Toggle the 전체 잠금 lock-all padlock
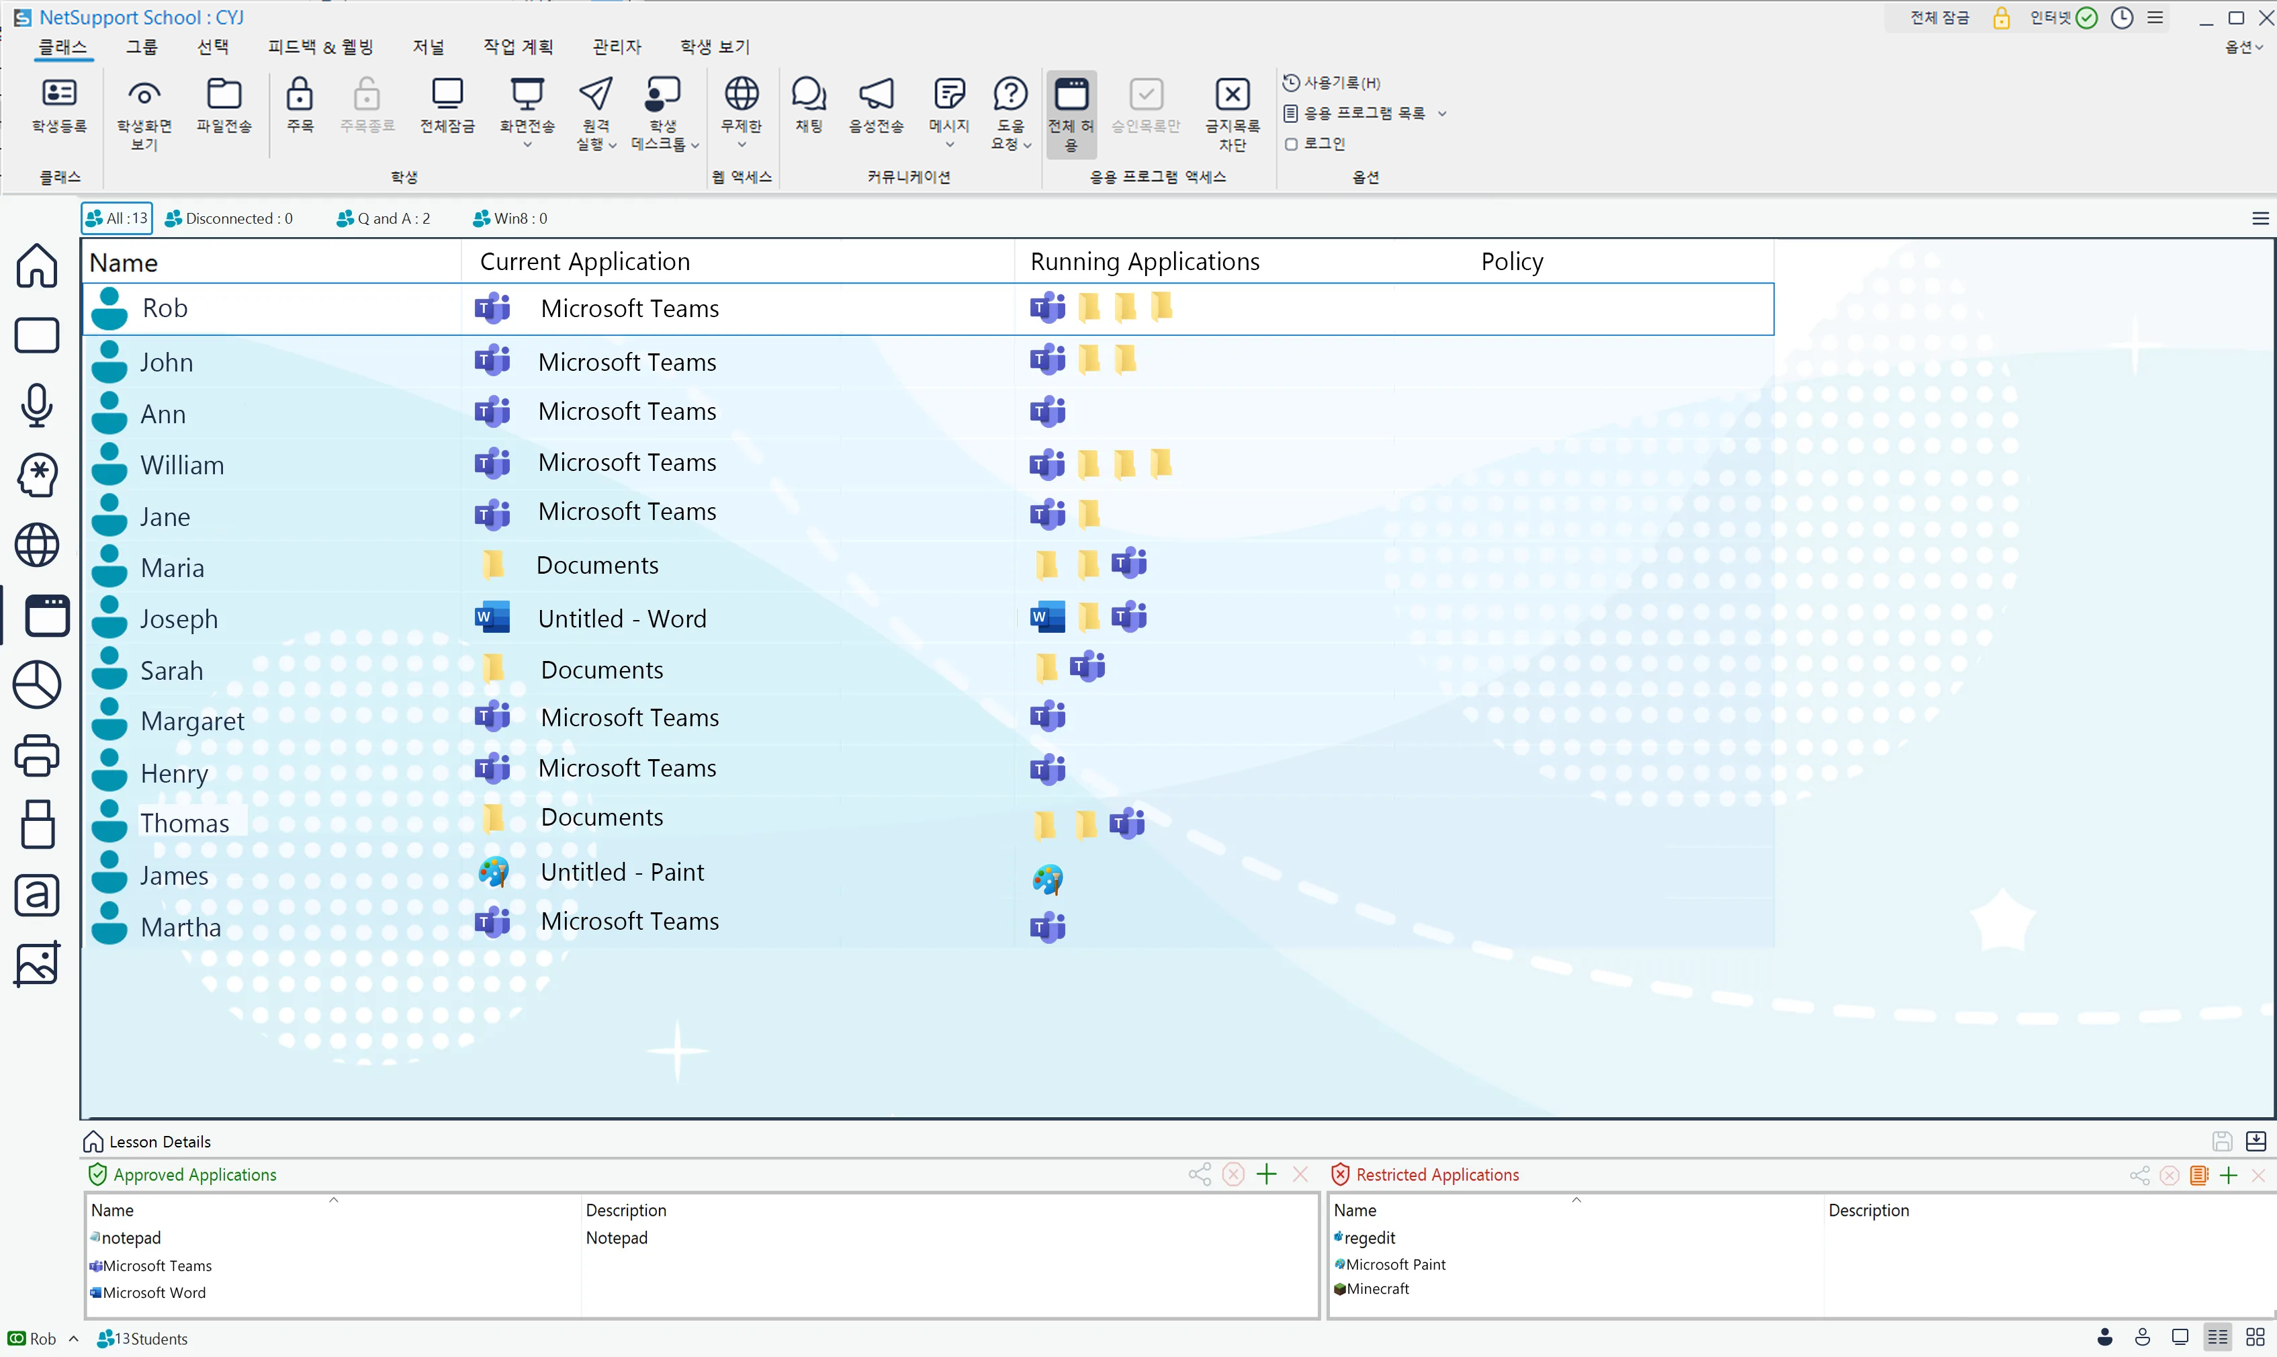2277x1357 pixels. [x=2000, y=17]
